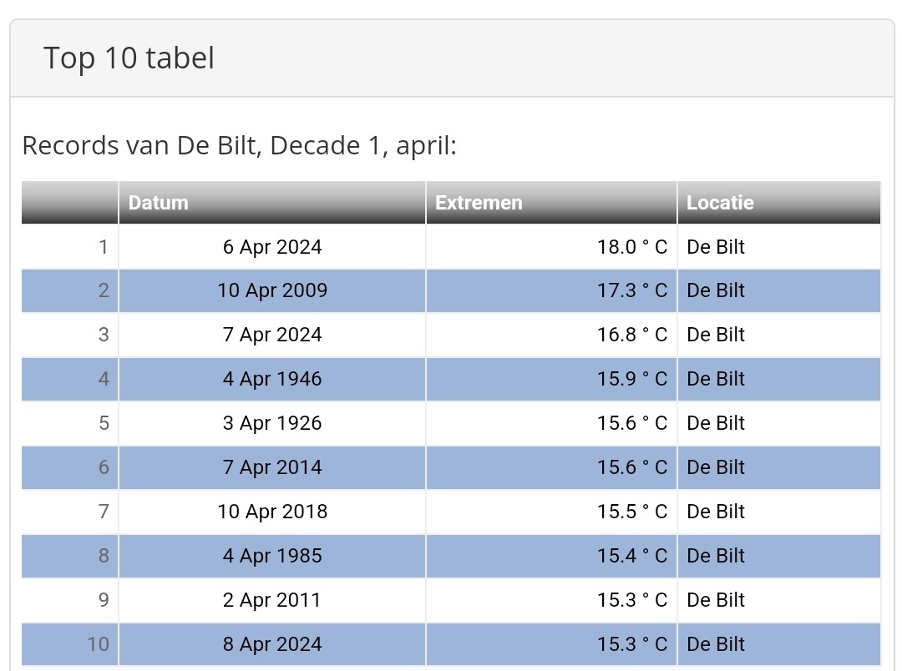
Task: Click the 4 Apr 1946 date cell
Action: tap(272, 379)
